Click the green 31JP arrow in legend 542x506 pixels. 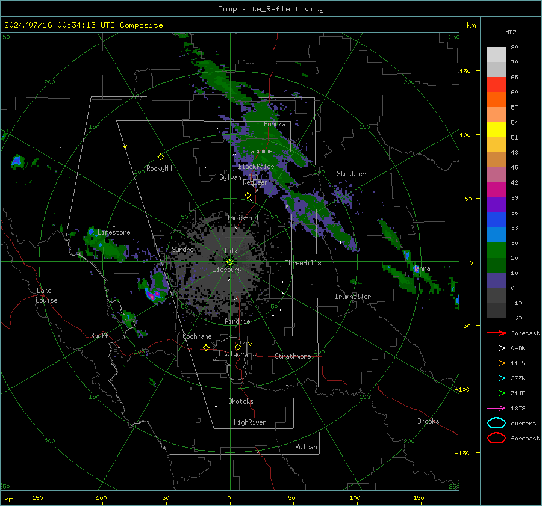(x=496, y=393)
